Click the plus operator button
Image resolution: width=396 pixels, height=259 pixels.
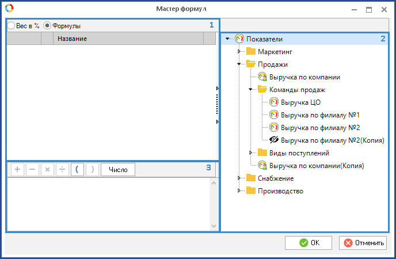pos(17,170)
